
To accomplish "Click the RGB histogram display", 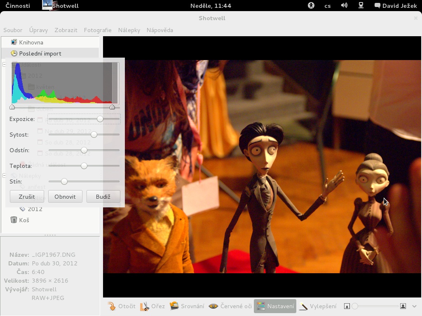I will [x=65, y=83].
